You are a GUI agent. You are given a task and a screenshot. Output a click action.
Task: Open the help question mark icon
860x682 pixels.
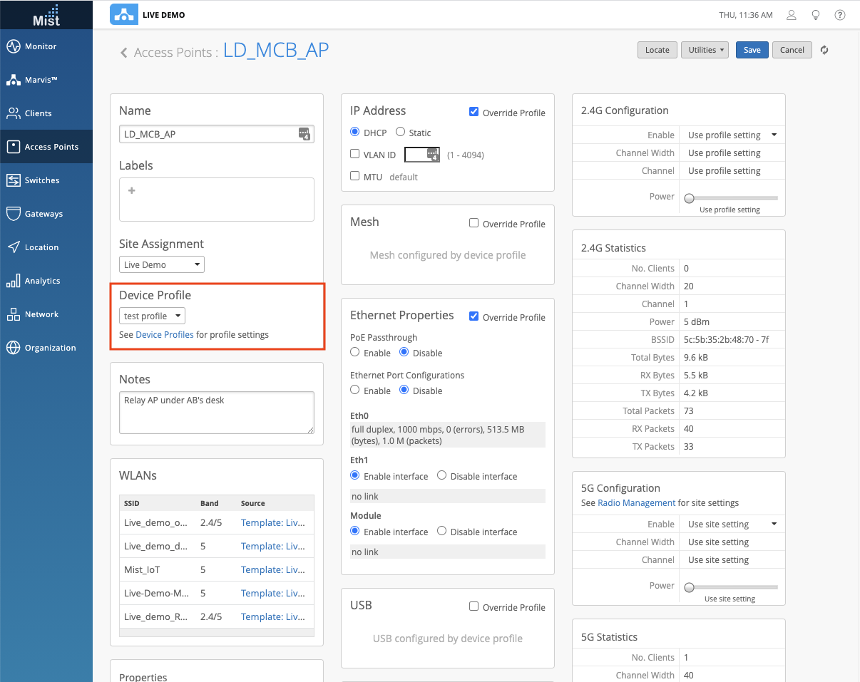(840, 15)
